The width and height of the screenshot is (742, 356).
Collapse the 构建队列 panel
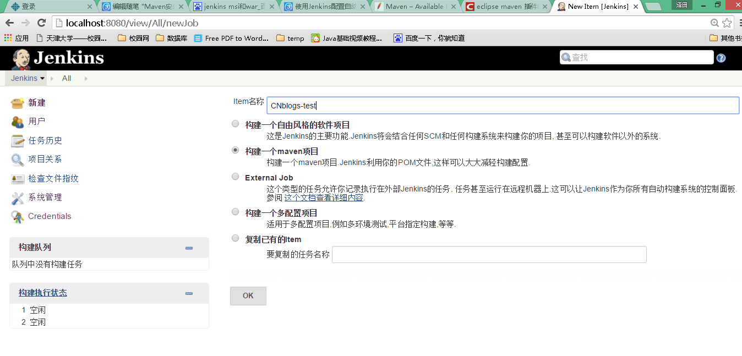(x=189, y=248)
